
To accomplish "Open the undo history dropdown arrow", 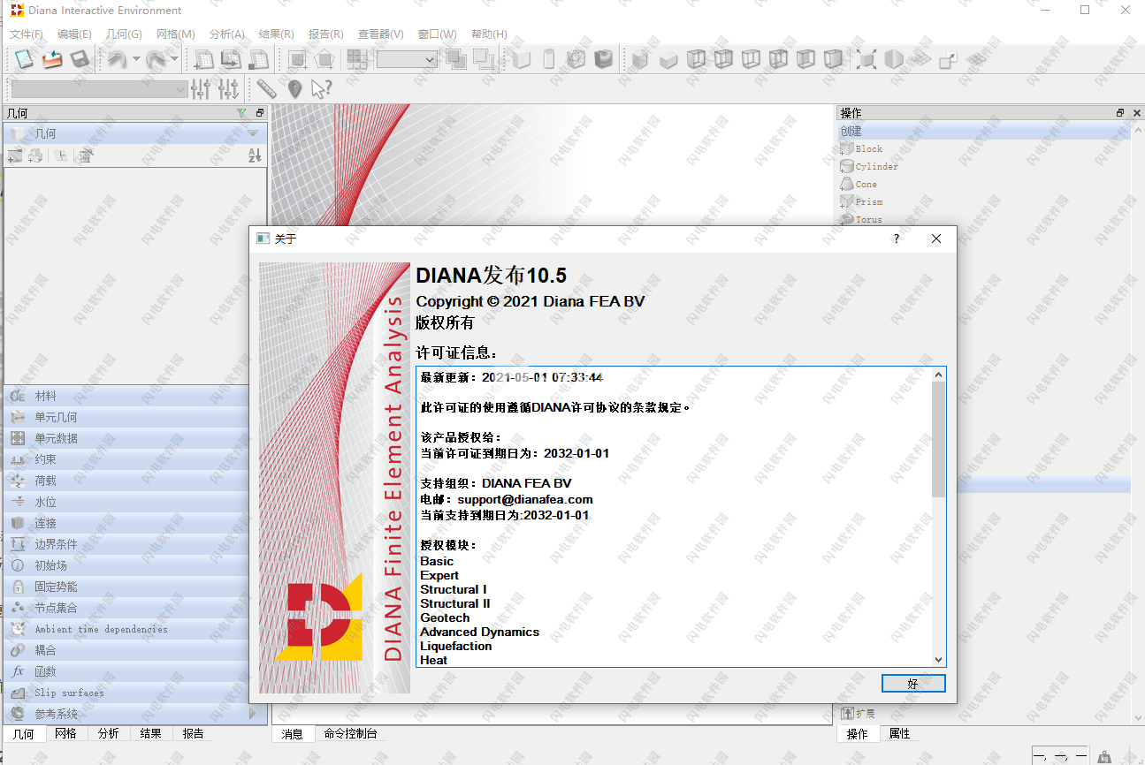I will 136,59.
